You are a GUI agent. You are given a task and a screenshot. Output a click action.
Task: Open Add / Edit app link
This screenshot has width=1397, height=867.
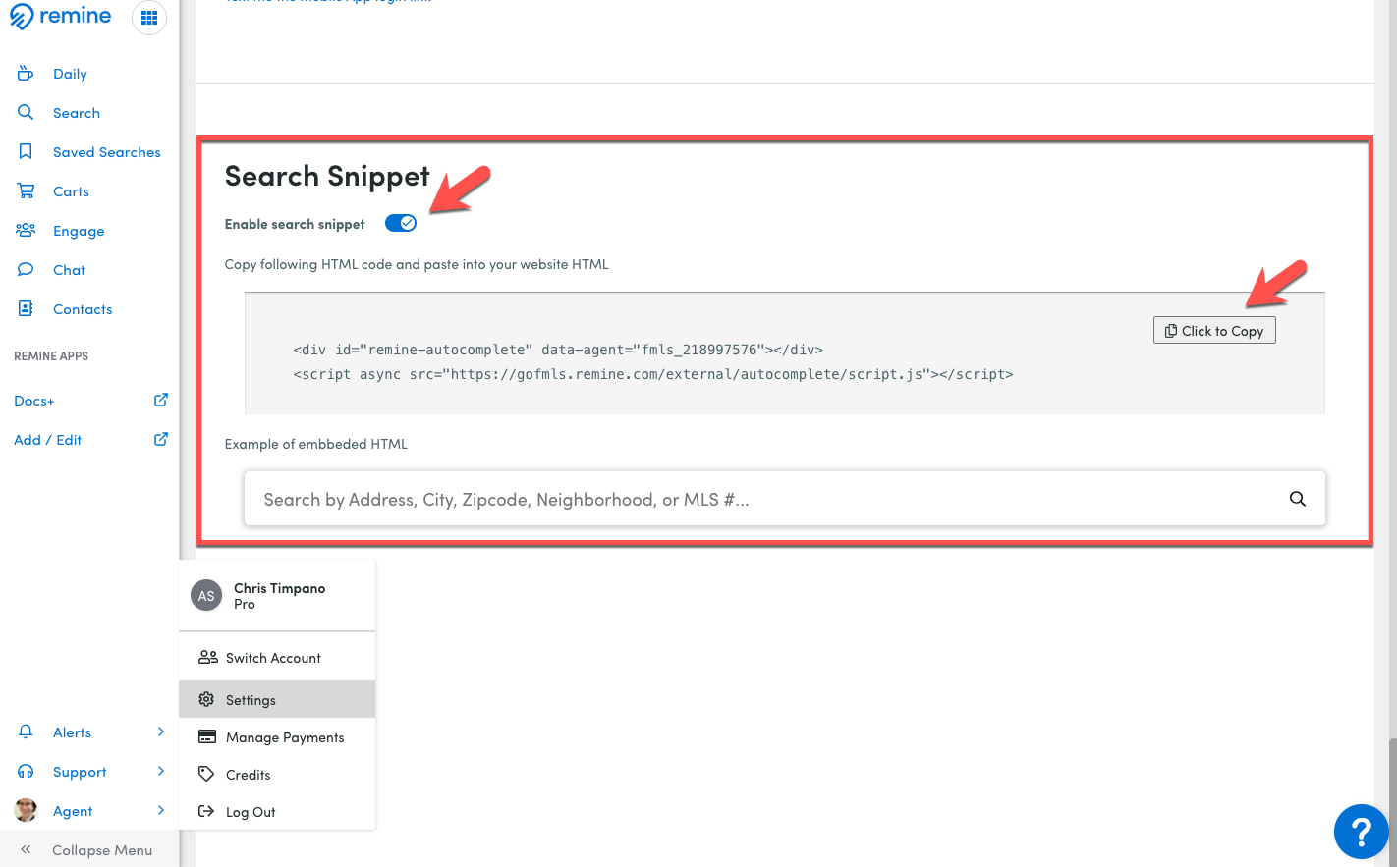click(47, 440)
